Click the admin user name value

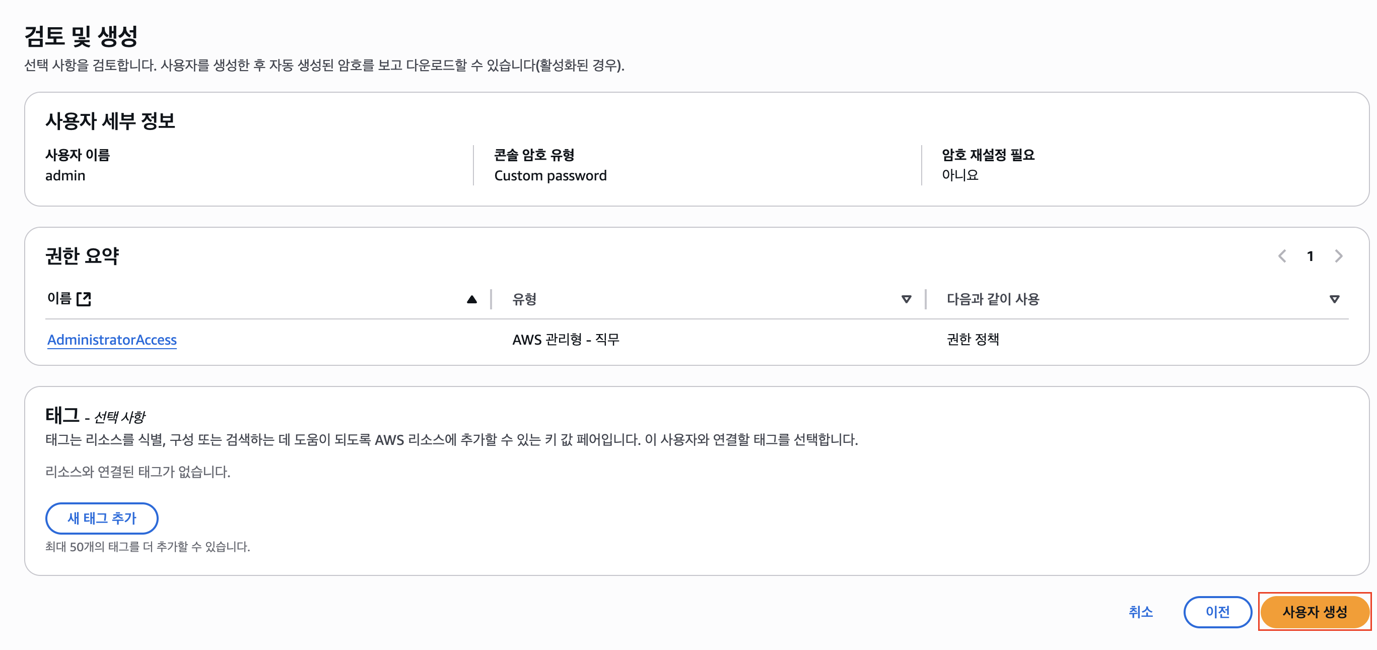65,175
